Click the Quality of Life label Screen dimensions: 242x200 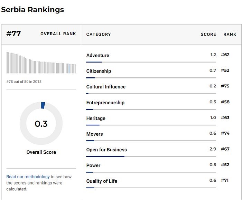[102, 181]
